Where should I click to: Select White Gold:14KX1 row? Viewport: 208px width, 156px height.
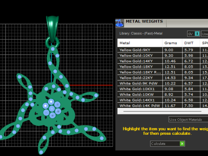click(x=162, y=100)
